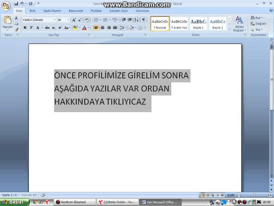Image resolution: width=274 pixels, height=206 pixels.
Task: Sort the selected text alphabetically
Action: pos(136,20)
